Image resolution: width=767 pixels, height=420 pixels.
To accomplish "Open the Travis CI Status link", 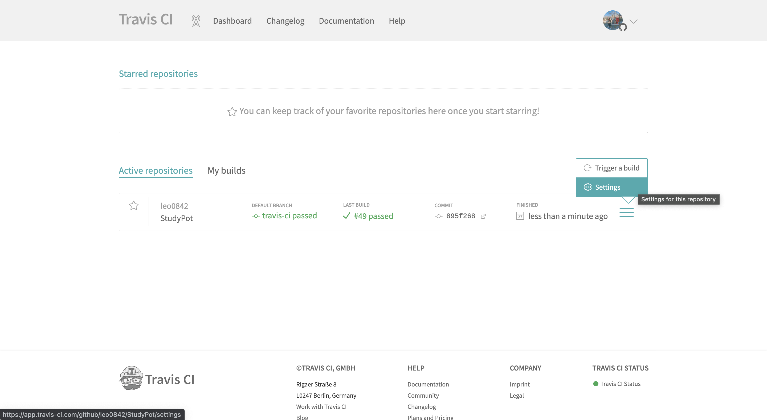I will coord(620,384).
